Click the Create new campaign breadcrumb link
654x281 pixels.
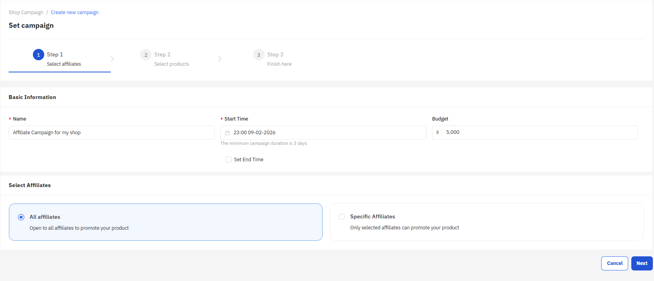tap(75, 13)
